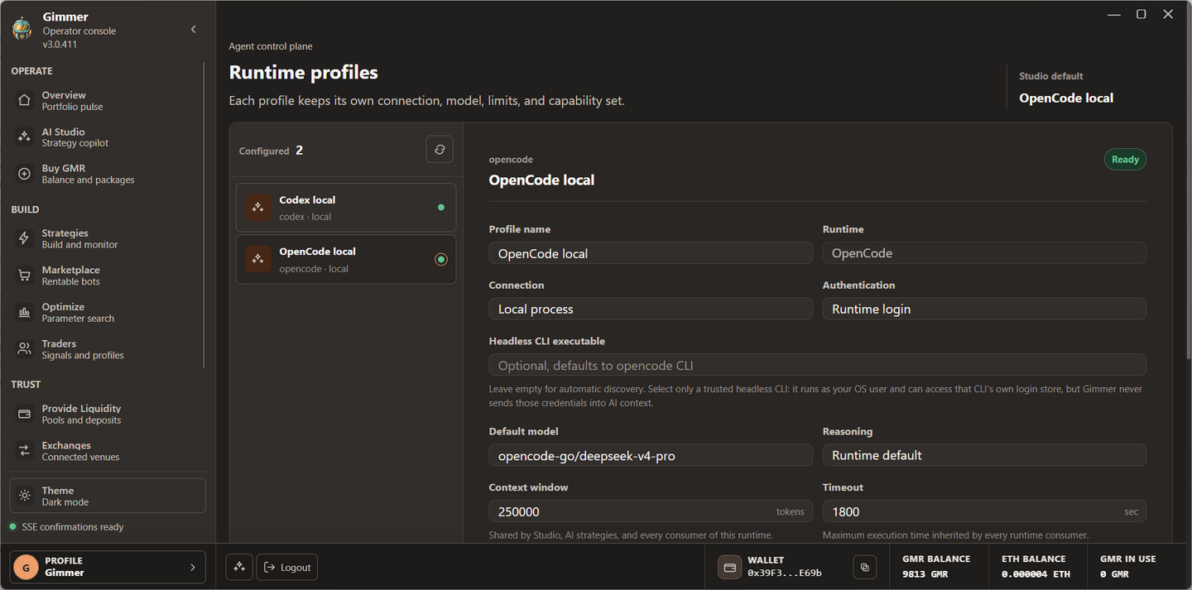Click the Marketplace cart icon
The image size is (1192, 590).
[x=25, y=276]
